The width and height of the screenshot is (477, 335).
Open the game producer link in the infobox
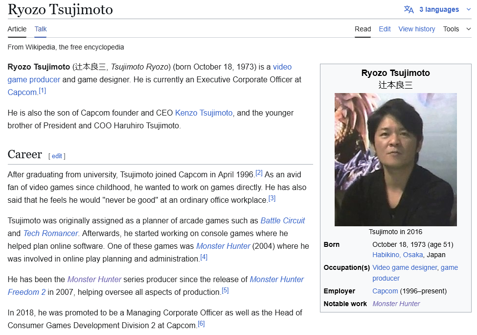tap(386, 278)
